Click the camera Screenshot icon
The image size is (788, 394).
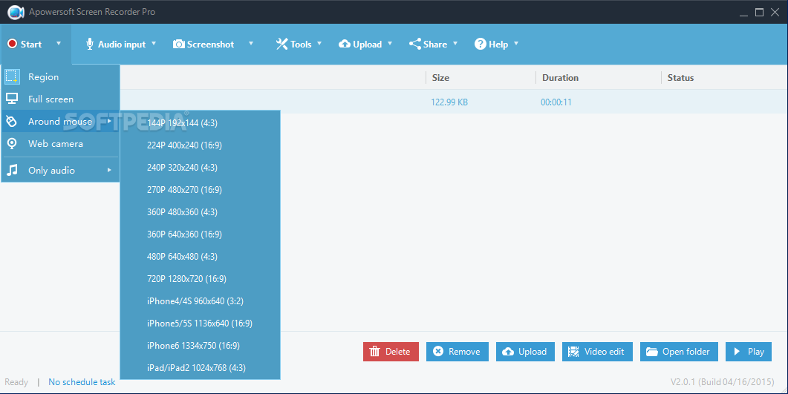click(x=179, y=45)
